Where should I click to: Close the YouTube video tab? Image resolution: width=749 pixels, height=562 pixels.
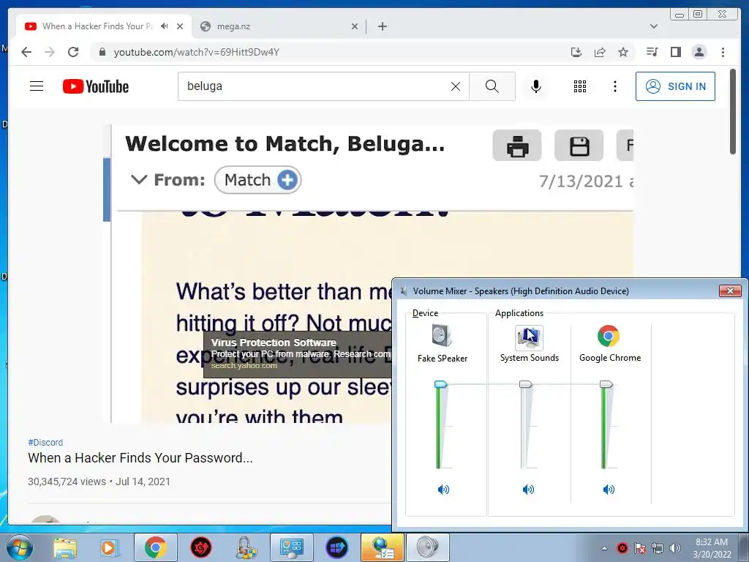[x=180, y=26]
